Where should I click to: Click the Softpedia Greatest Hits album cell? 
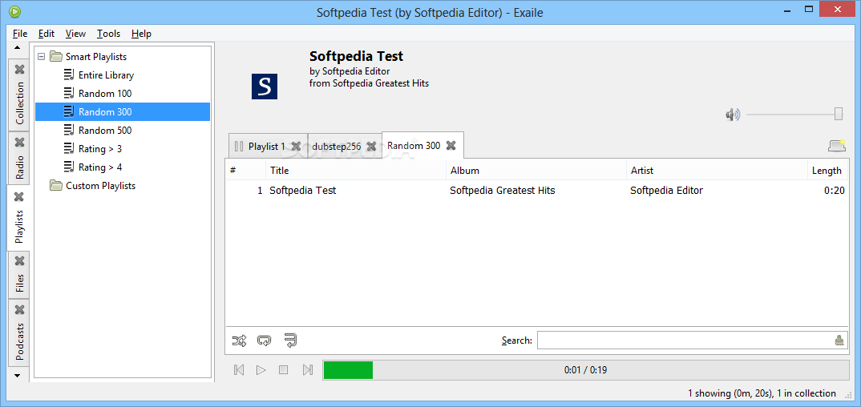tap(503, 191)
